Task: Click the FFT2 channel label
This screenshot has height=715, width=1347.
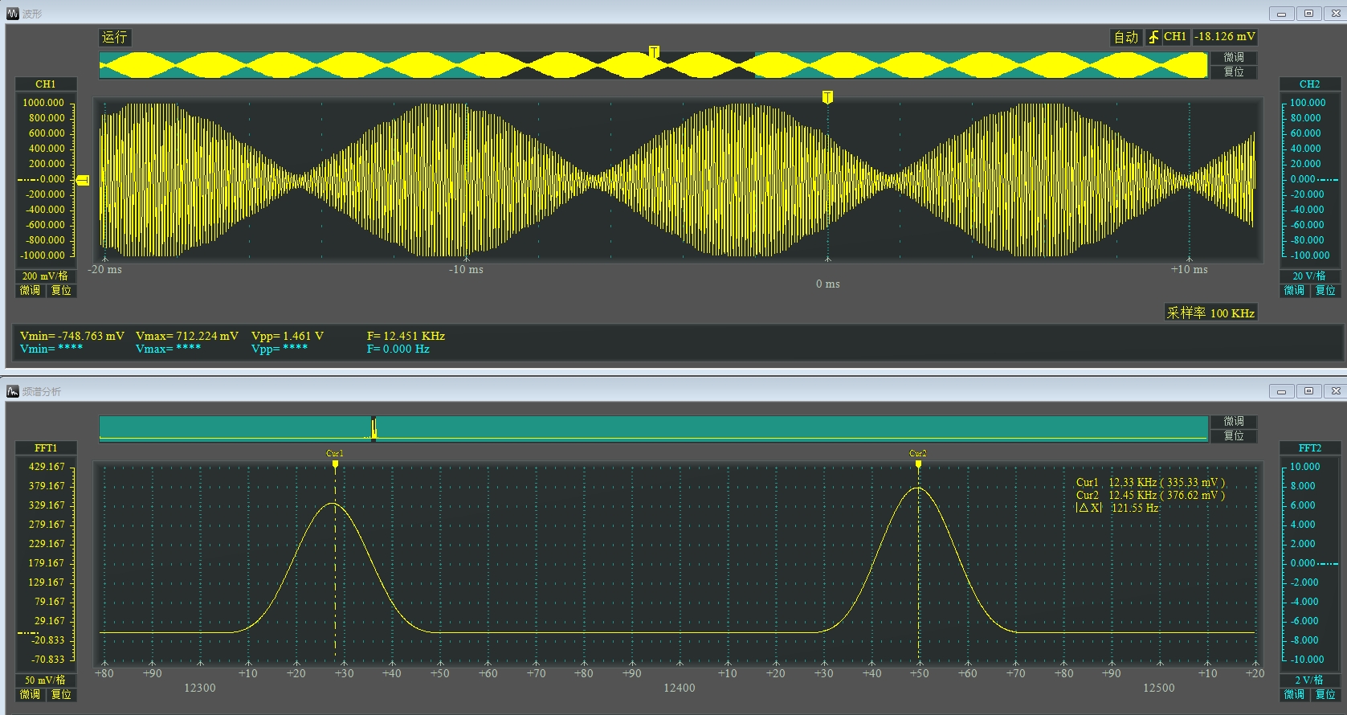Action: (1309, 448)
